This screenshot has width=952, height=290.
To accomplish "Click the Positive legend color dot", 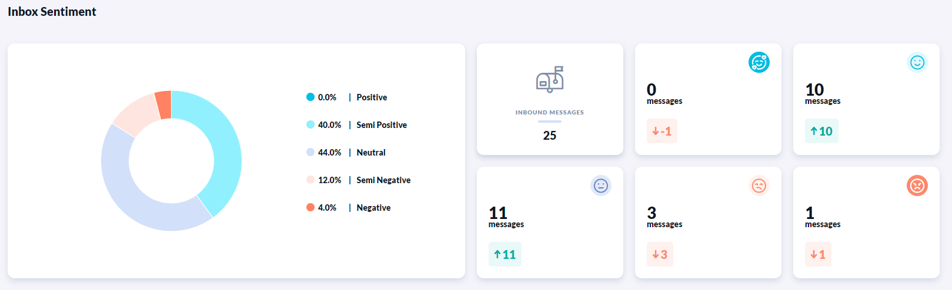I will click(x=310, y=97).
